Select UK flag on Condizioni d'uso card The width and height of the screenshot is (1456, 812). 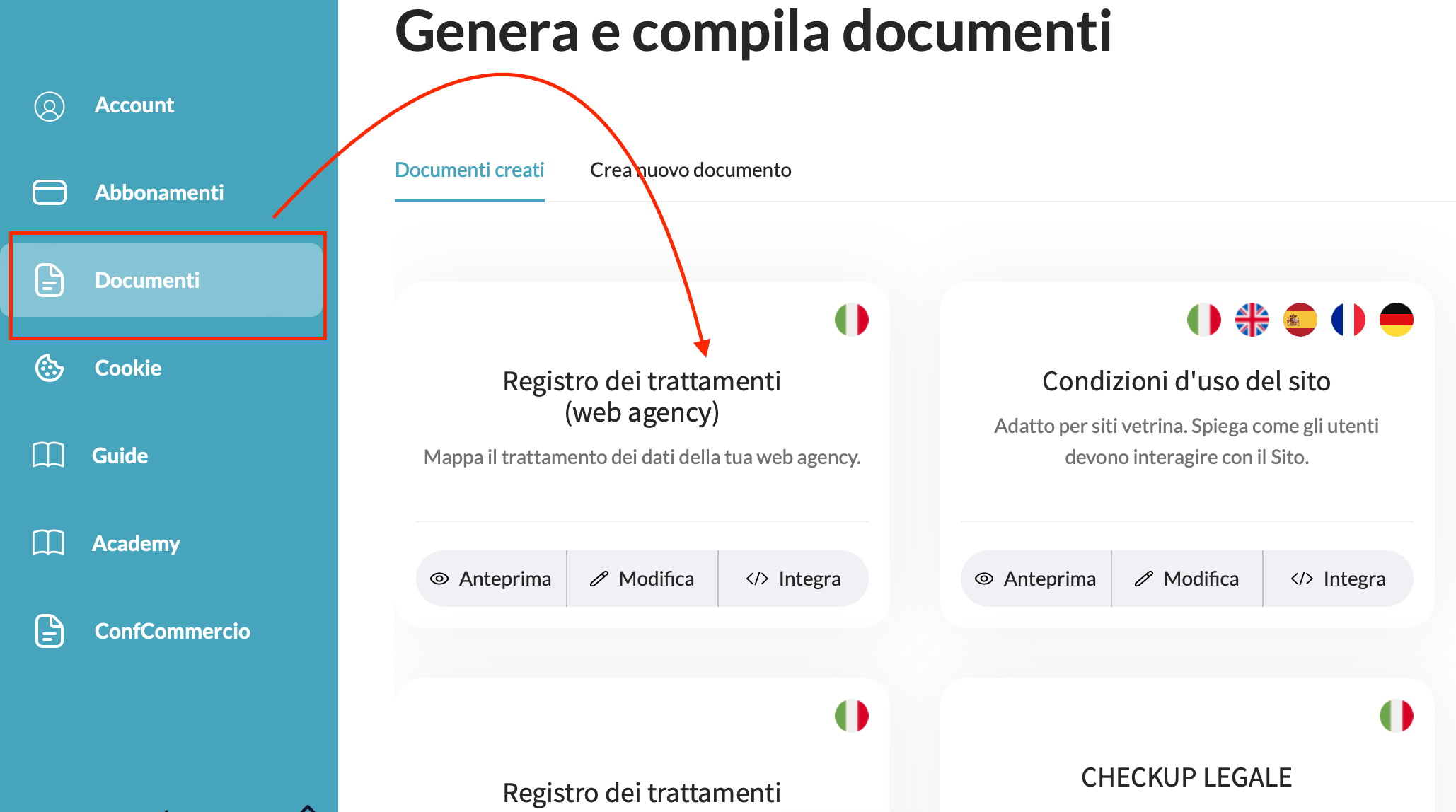point(1252,320)
